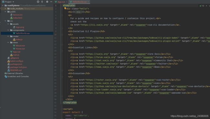Click the yellow intention lightbulb in editor
This screenshot has height=119, width=210.
[65, 8]
